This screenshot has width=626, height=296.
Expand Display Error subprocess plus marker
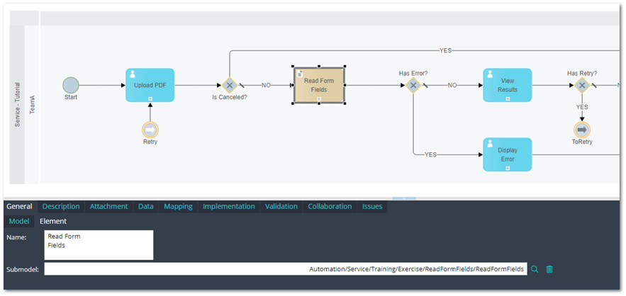(508, 168)
